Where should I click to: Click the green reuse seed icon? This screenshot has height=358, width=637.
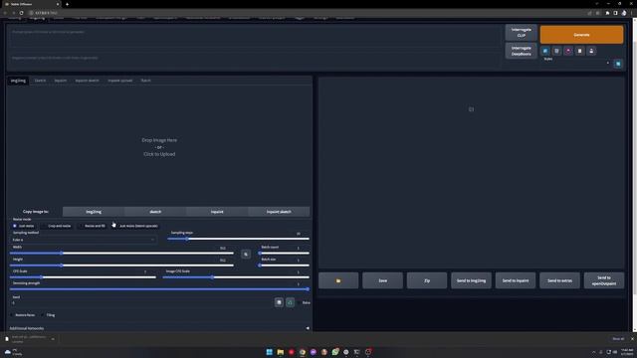290,302
